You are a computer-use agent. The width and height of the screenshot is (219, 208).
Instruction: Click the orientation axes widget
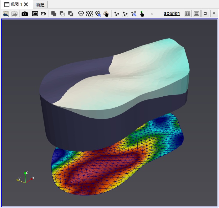click(25, 177)
